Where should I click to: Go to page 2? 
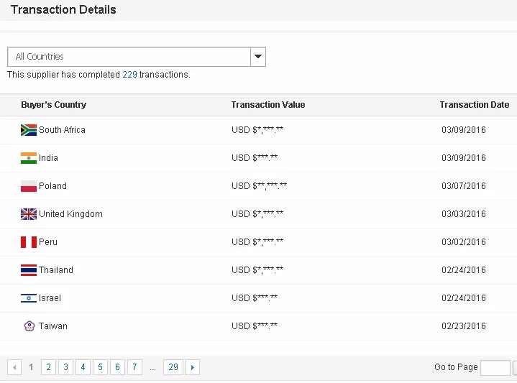tap(48, 367)
